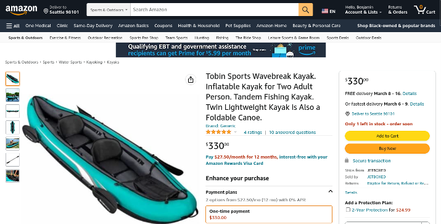Click the Amazon logo

[x=22, y=10]
